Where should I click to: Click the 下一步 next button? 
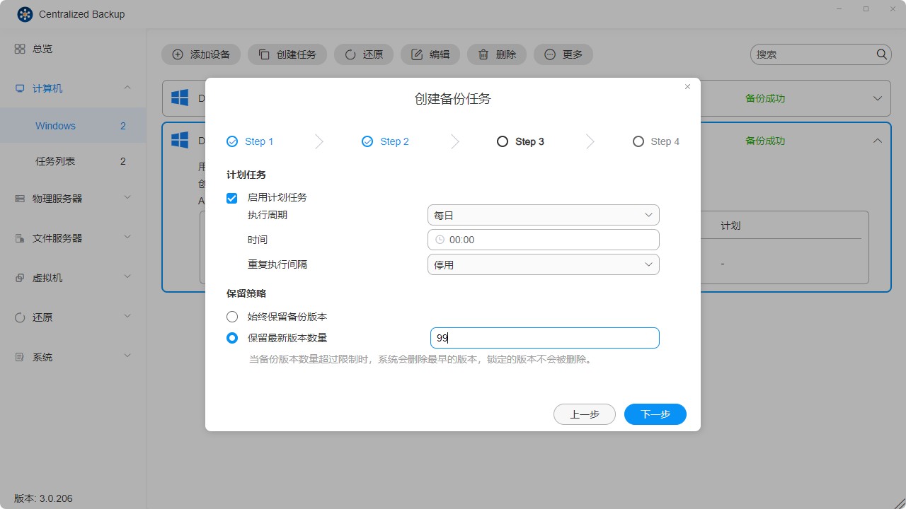(655, 414)
